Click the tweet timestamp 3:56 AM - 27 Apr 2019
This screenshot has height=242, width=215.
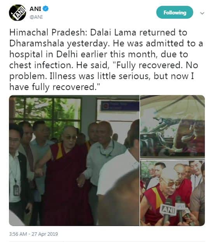tap(33, 234)
